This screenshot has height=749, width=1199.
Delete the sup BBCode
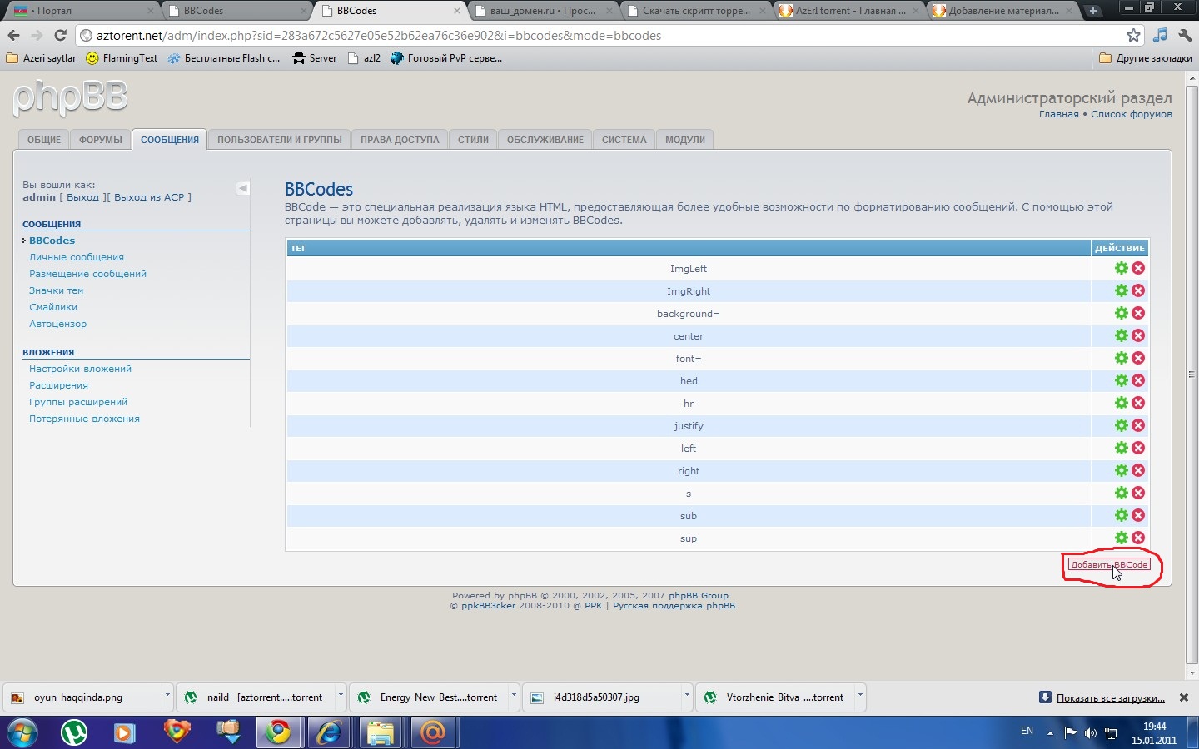tap(1138, 538)
